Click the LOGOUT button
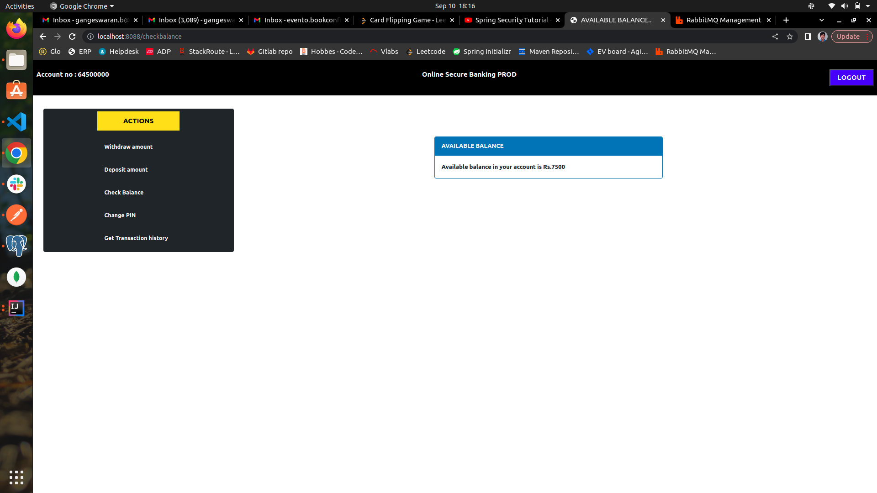 851,78
